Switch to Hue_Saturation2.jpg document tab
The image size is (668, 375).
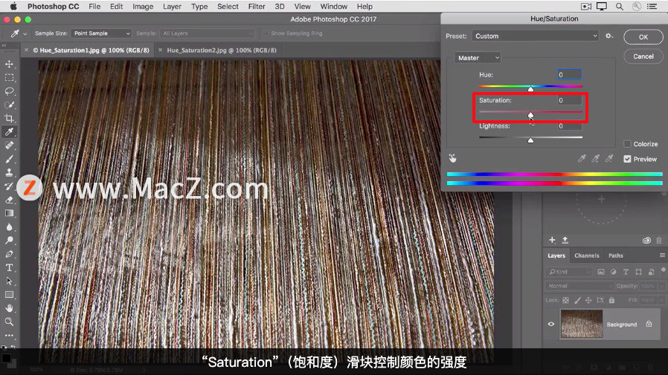click(x=222, y=50)
